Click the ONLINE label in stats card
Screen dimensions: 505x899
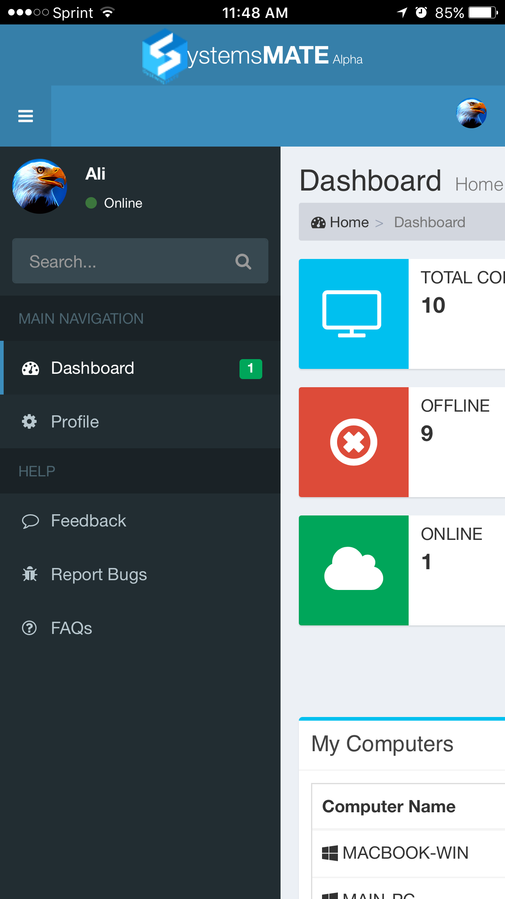pos(451,534)
